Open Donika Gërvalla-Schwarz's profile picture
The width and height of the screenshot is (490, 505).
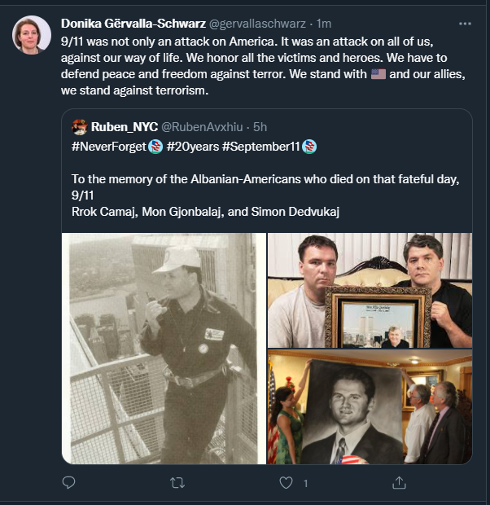click(28, 34)
